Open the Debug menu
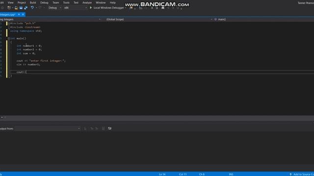This screenshot has height=176, width=314. [44, 2]
